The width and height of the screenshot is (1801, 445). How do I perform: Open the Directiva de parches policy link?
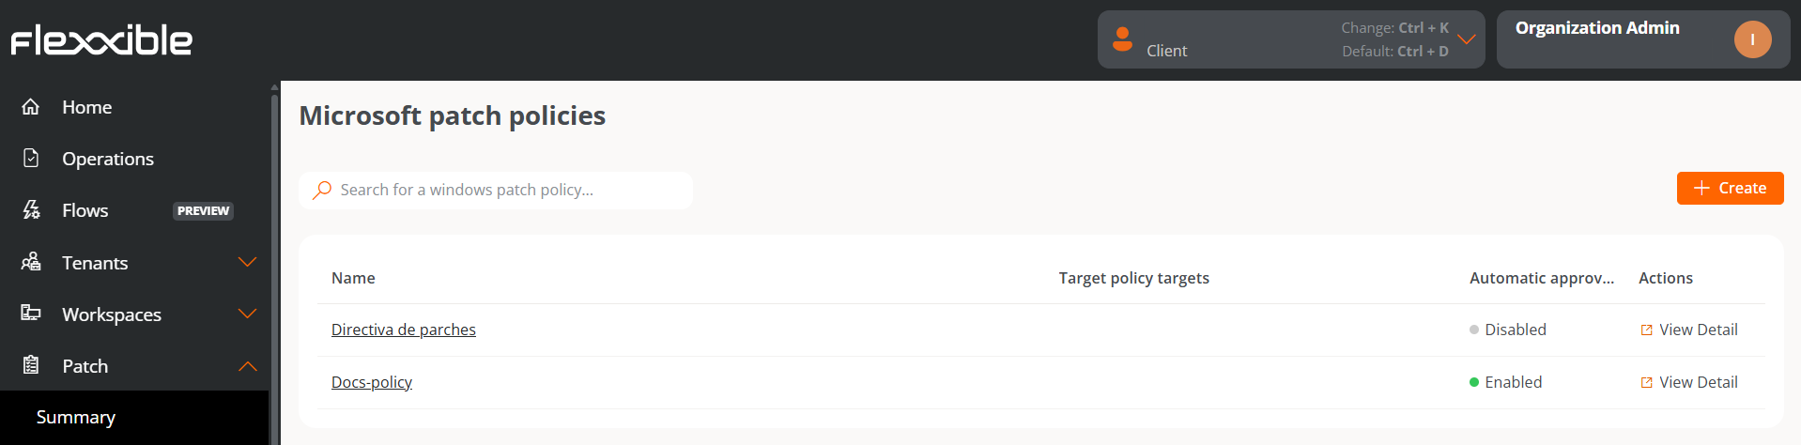404,330
